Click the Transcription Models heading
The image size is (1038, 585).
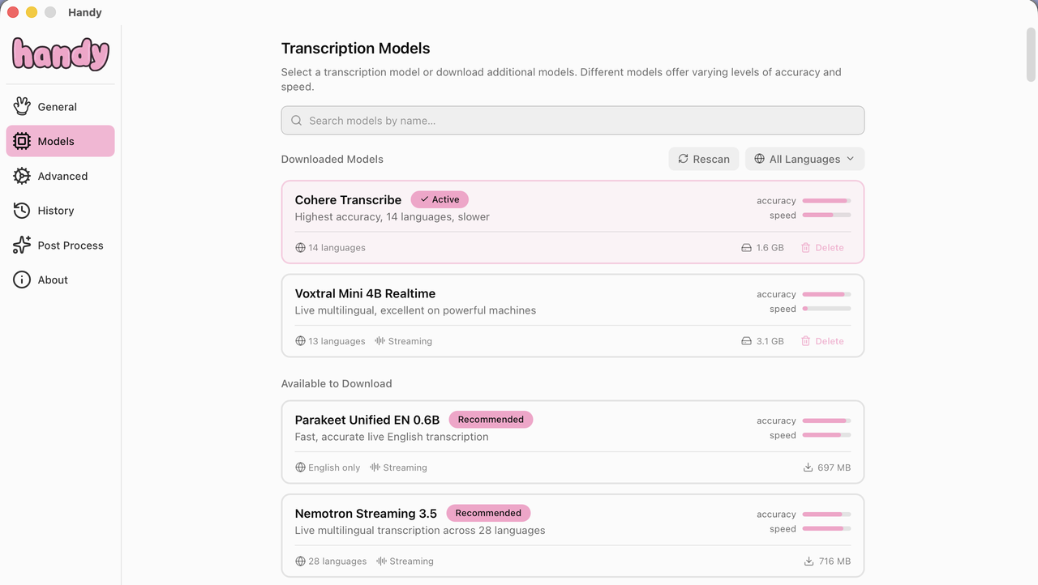[355, 49]
